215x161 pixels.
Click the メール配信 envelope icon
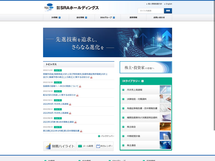(80, 146)
